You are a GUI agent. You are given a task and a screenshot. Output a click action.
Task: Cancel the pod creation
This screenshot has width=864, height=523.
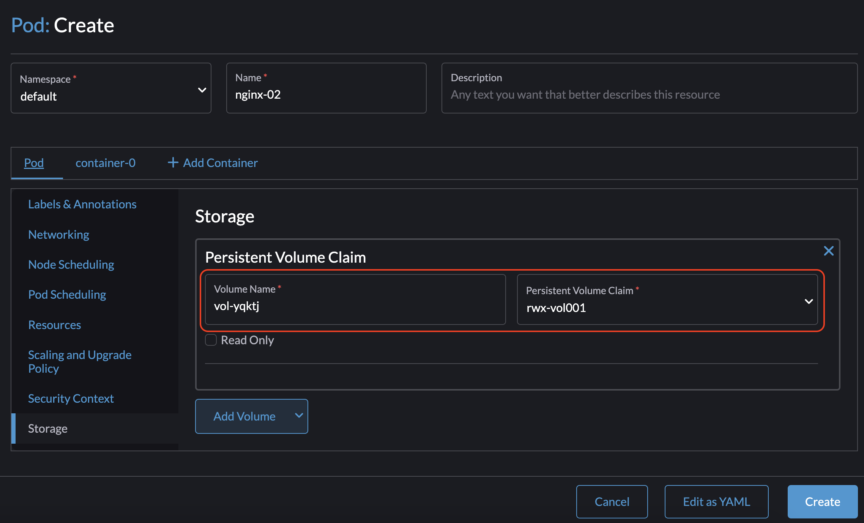(612, 501)
